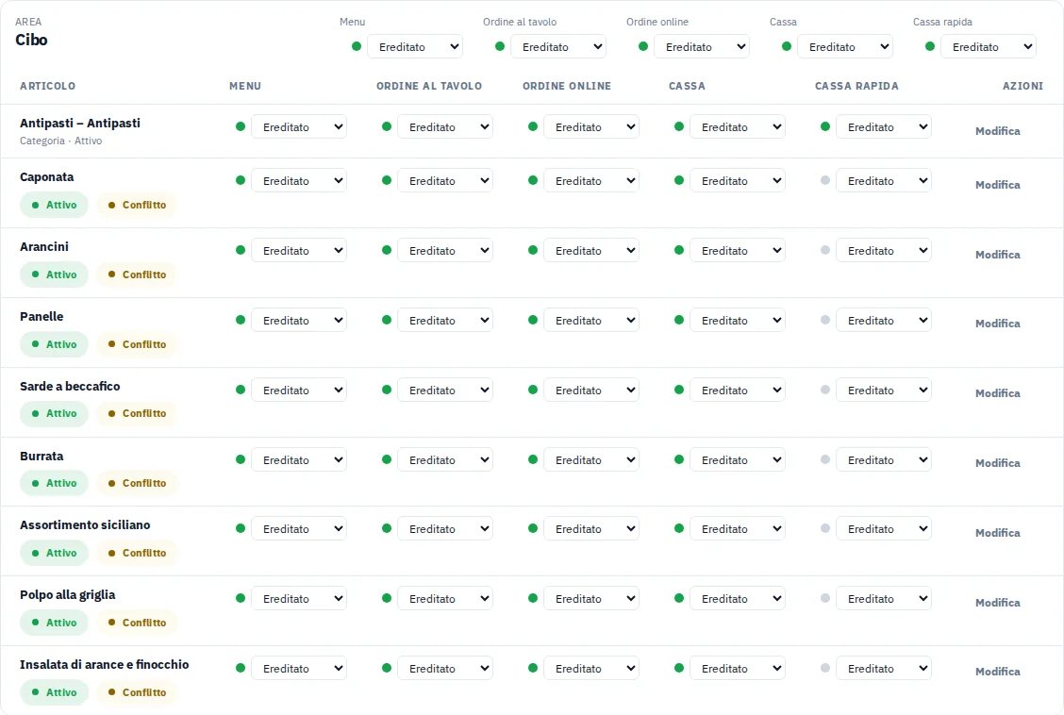
Task: Click the AZIONI column header
Action: coord(1022,86)
